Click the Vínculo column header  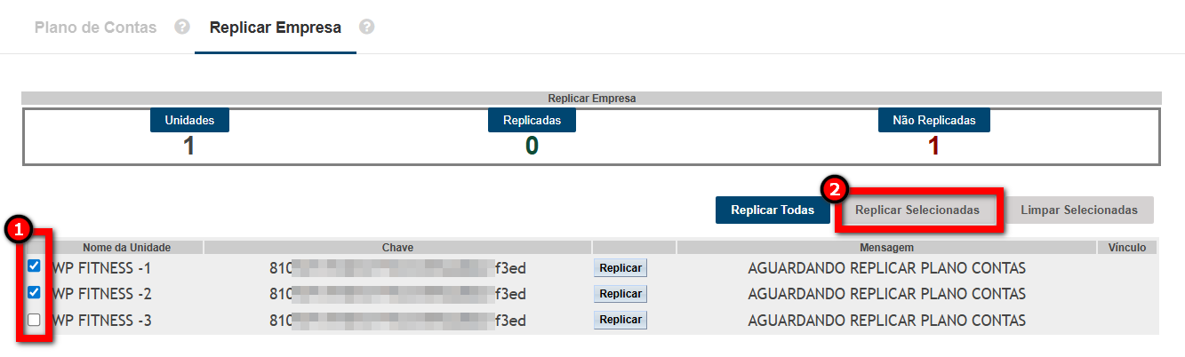pyautogui.click(x=1127, y=248)
